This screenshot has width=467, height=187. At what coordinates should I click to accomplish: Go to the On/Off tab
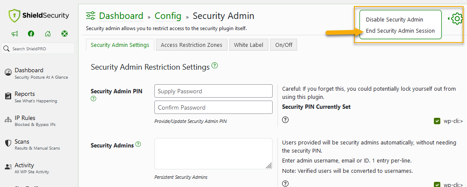[x=283, y=45]
